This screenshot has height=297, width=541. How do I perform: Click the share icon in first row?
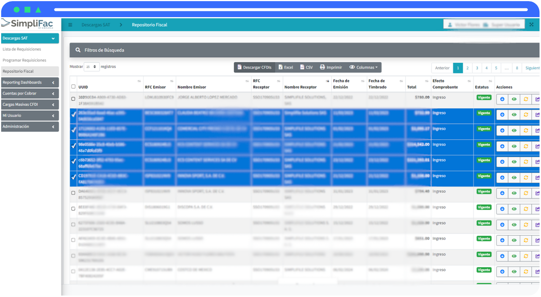(537, 99)
